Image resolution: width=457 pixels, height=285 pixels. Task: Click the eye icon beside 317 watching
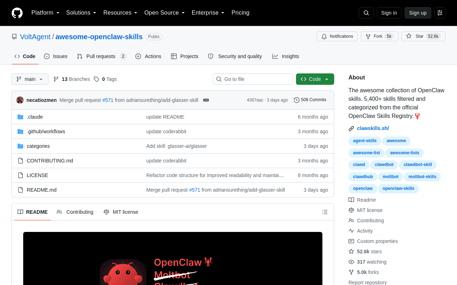pos(351,262)
